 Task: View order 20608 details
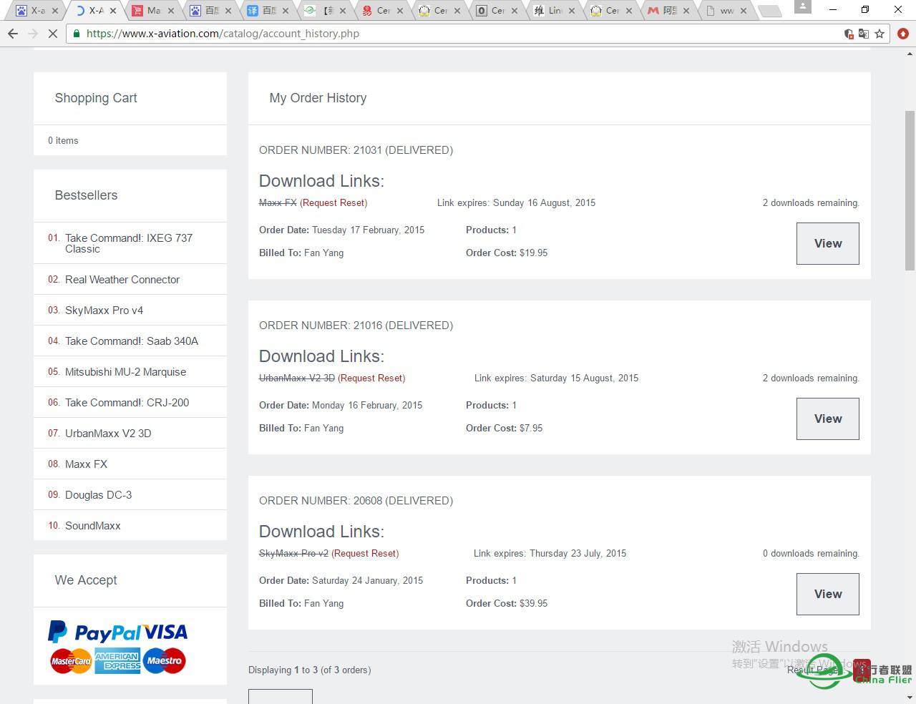[828, 594]
